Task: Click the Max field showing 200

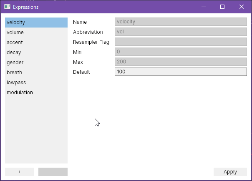Action: tap(181, 62)
